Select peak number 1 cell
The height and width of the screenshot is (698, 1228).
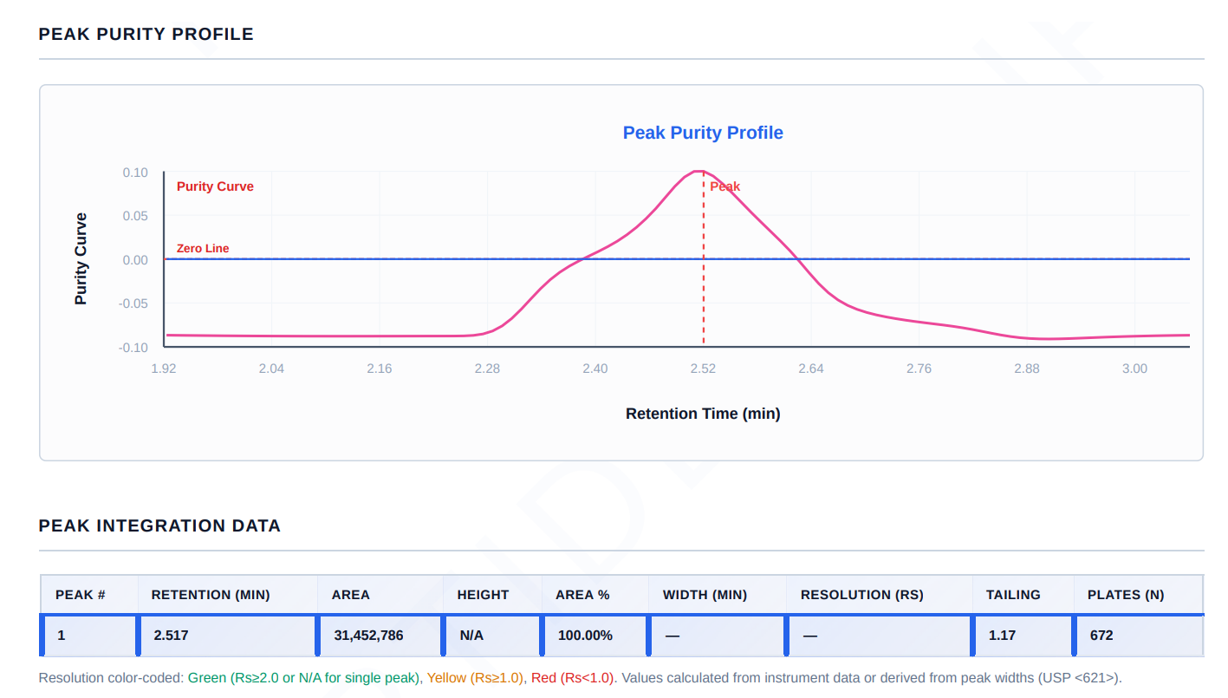89,636
